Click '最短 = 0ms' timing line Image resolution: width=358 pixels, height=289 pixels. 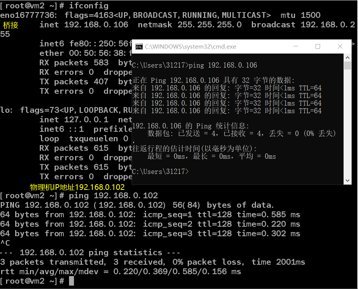[212, 156]
